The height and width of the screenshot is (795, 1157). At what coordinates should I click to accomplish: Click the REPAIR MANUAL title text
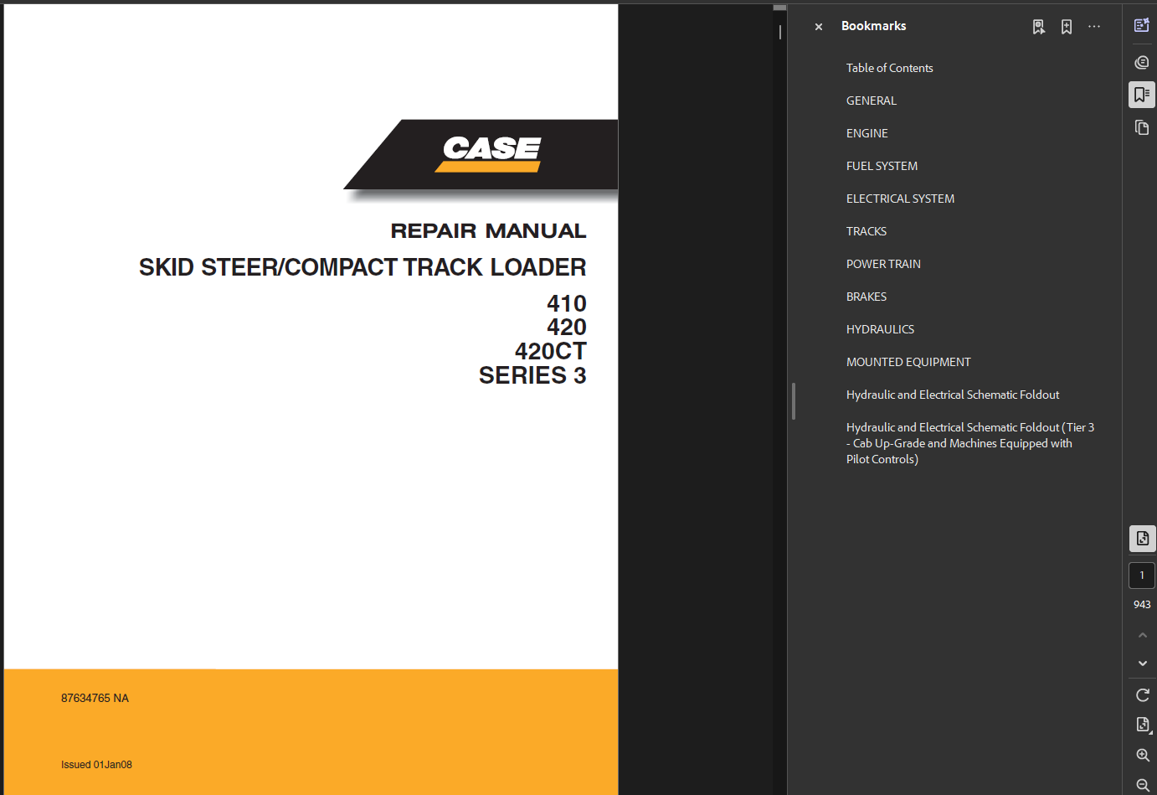[x=488, y=230]
